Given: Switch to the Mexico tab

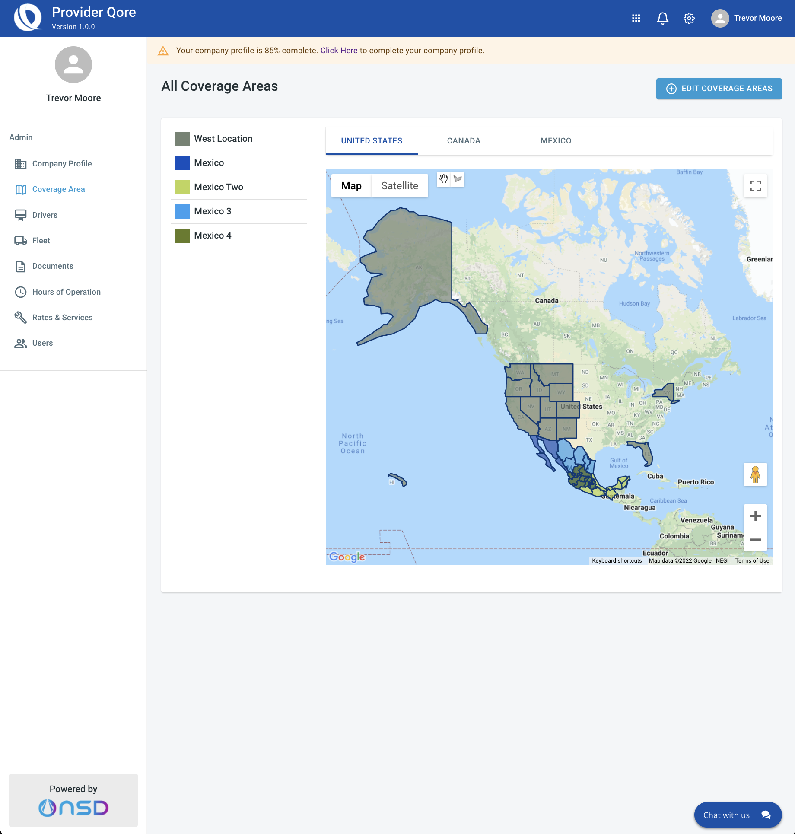Looking at the screenshot, I should point(556,141).
